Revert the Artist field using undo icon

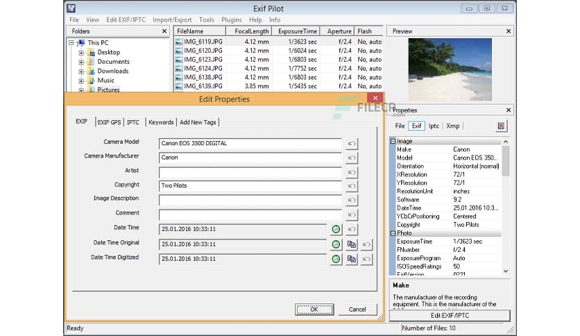pos(352,172)
